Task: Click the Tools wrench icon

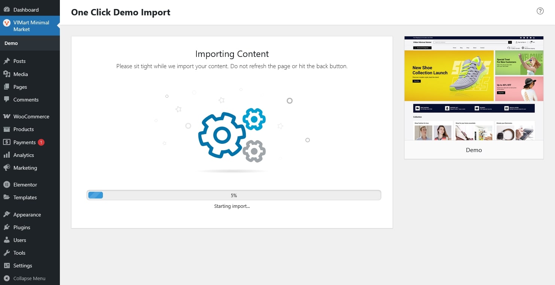Action: (6, 253)
